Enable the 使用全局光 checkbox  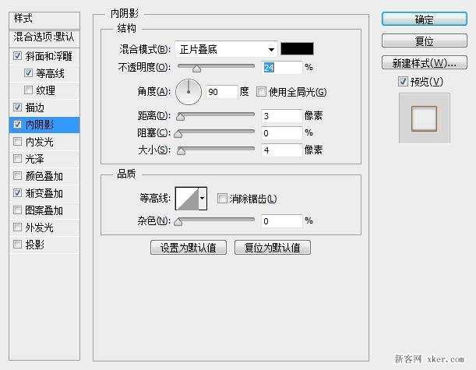[x=261, y=92]
